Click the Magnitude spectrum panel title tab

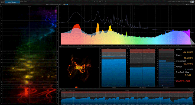190,5
